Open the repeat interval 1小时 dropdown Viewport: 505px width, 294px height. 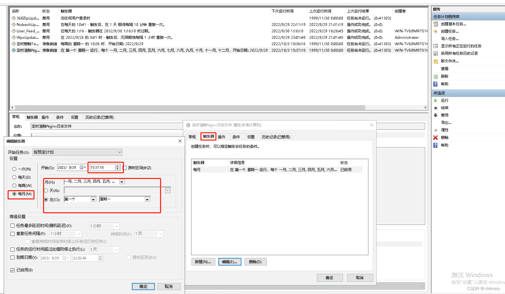click(x=66, y=234)
